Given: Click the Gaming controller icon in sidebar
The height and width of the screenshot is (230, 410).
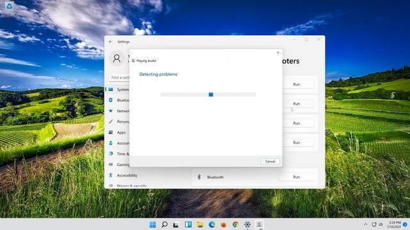Looking at the screenshot, I should click(111, 165).
